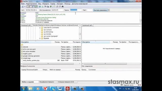Click the parent directory '..' folder
Screen dimensions: 162x91
coord(23,45)
